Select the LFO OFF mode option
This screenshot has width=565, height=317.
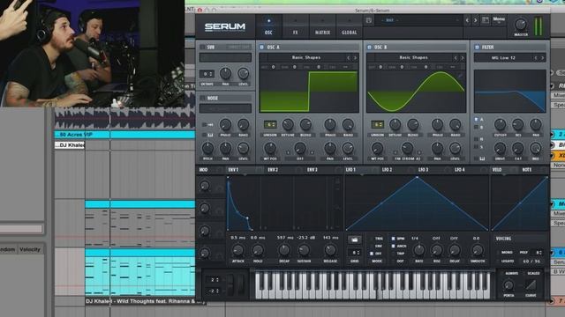coord(372,254)
